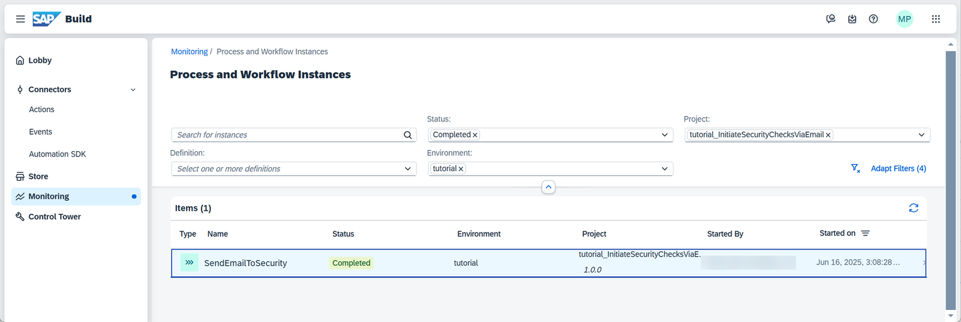Expand the Environment dropdown
This screenshot has width=961, height=322.
665,169
